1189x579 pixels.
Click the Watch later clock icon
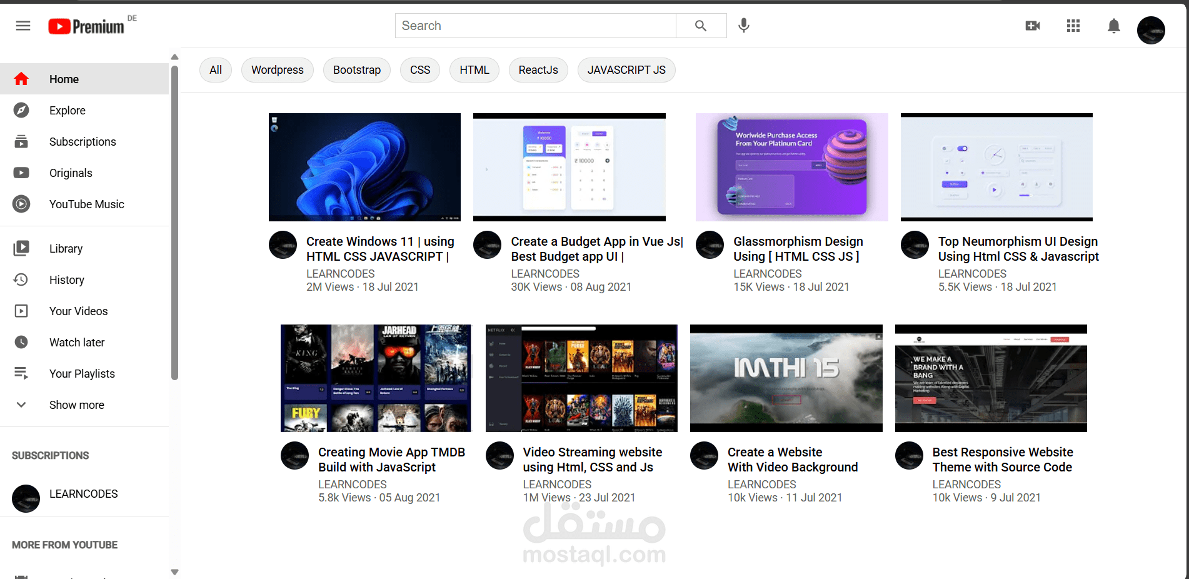21,342
